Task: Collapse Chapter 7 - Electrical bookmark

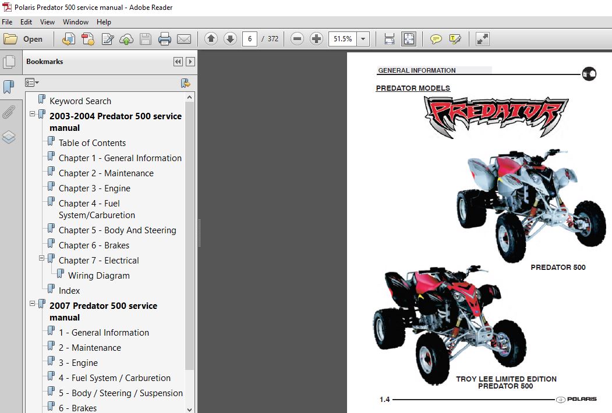Action: pos(42,258)
